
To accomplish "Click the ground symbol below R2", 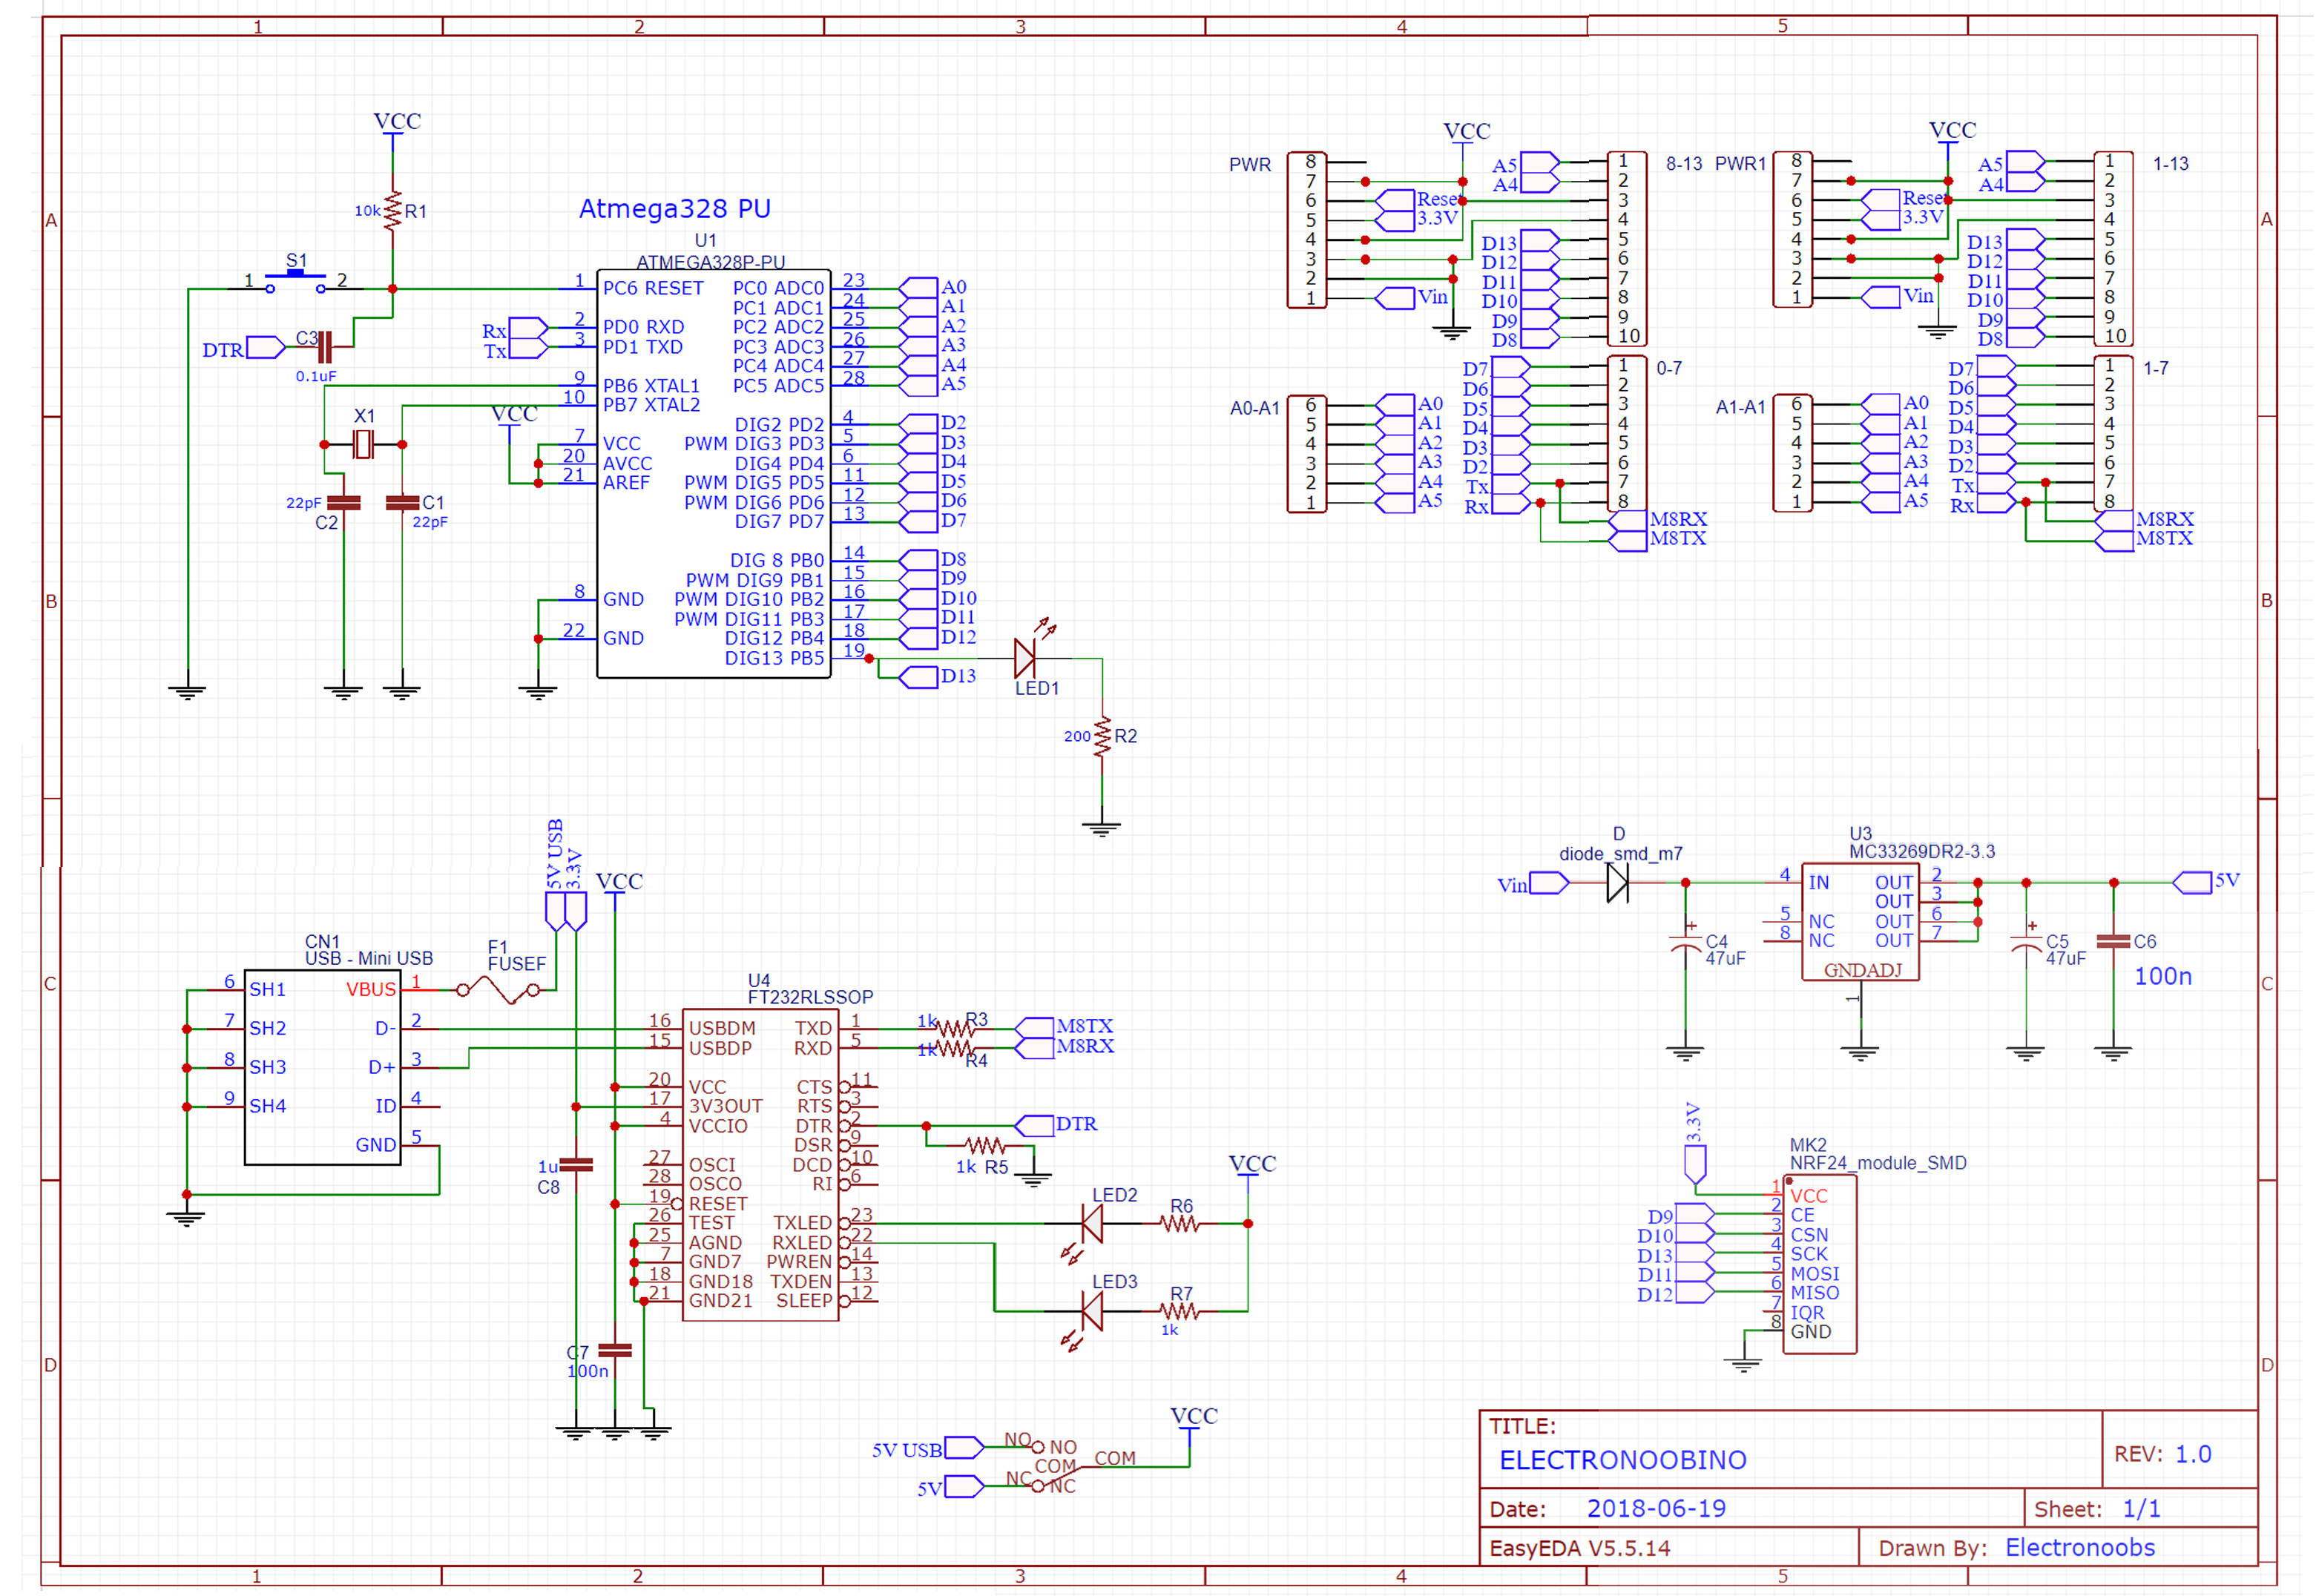I will [1102, 829].
